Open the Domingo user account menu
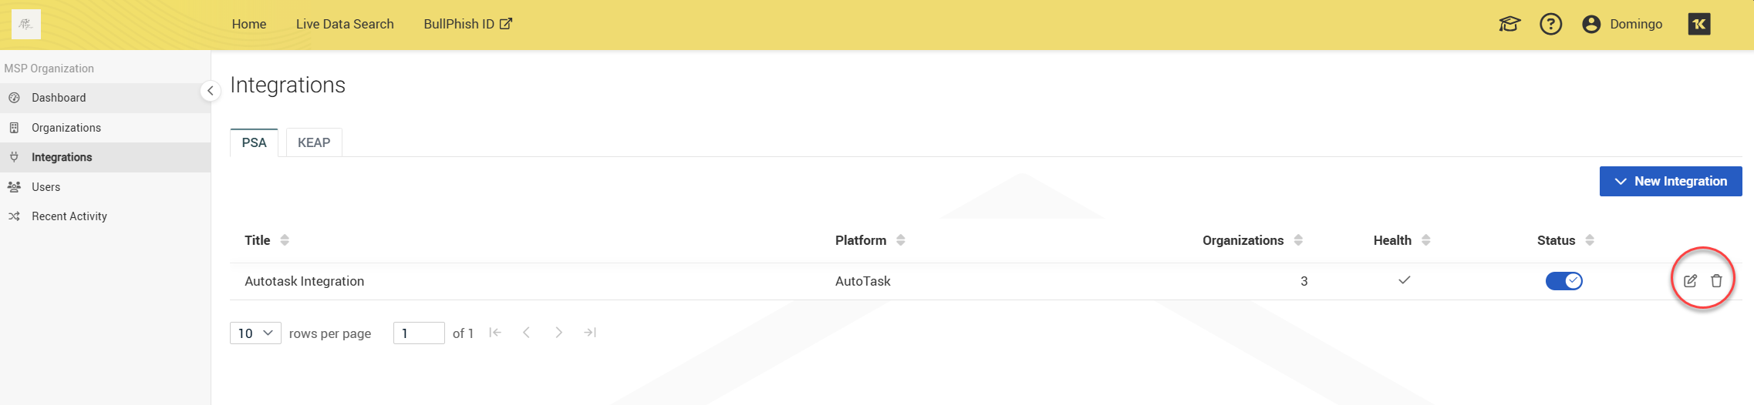This screenshot has height=405, width=1754. [1622, 25]
